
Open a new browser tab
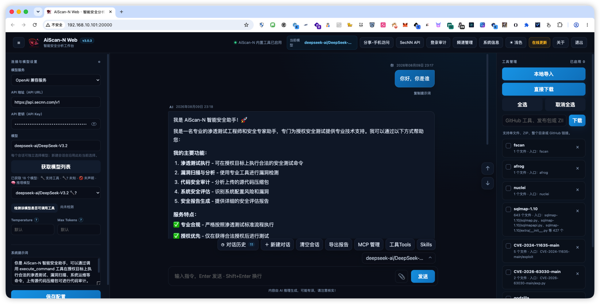click(121, 12)
